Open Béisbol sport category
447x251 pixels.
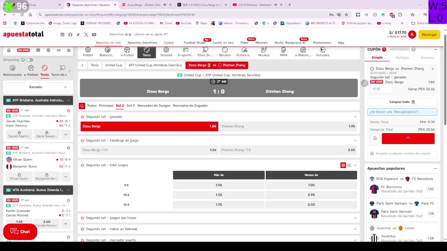point(225,52)
